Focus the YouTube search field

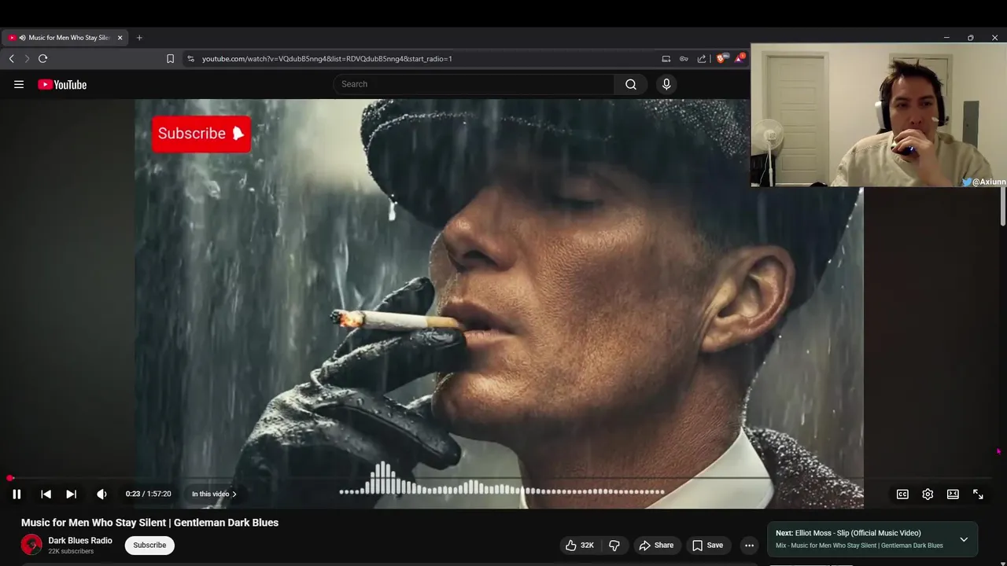pyautogui.click(x=474, y=84)
